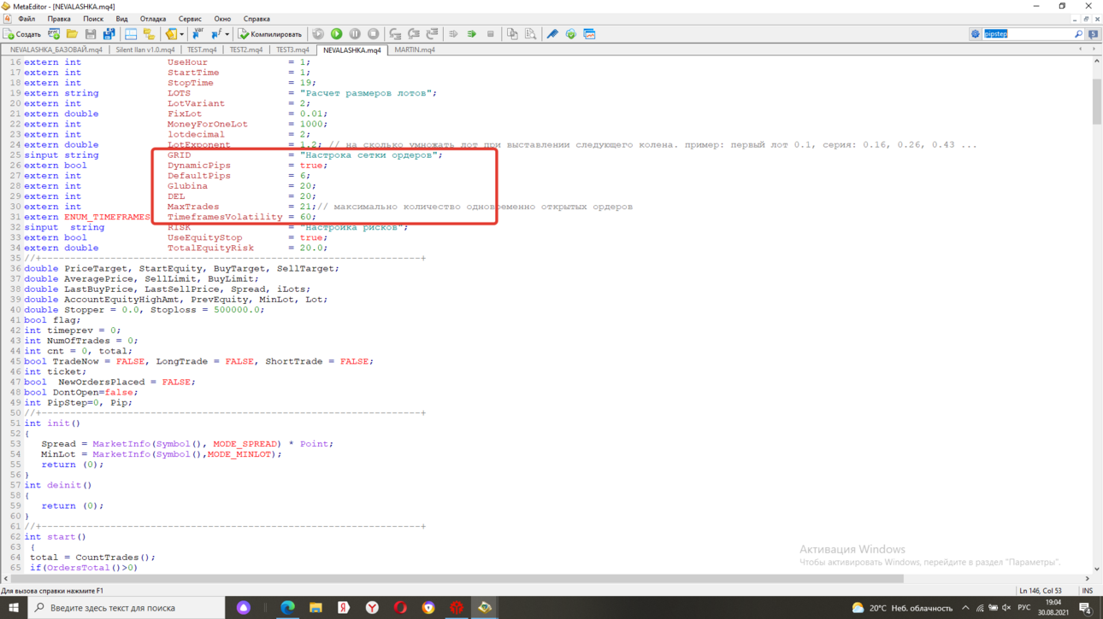Open file with the folder icon
1103x619 pixels.
72,34
